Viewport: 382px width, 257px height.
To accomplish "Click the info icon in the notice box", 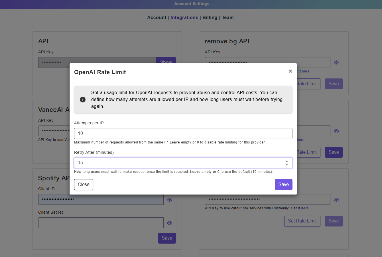I will [83, 100].
